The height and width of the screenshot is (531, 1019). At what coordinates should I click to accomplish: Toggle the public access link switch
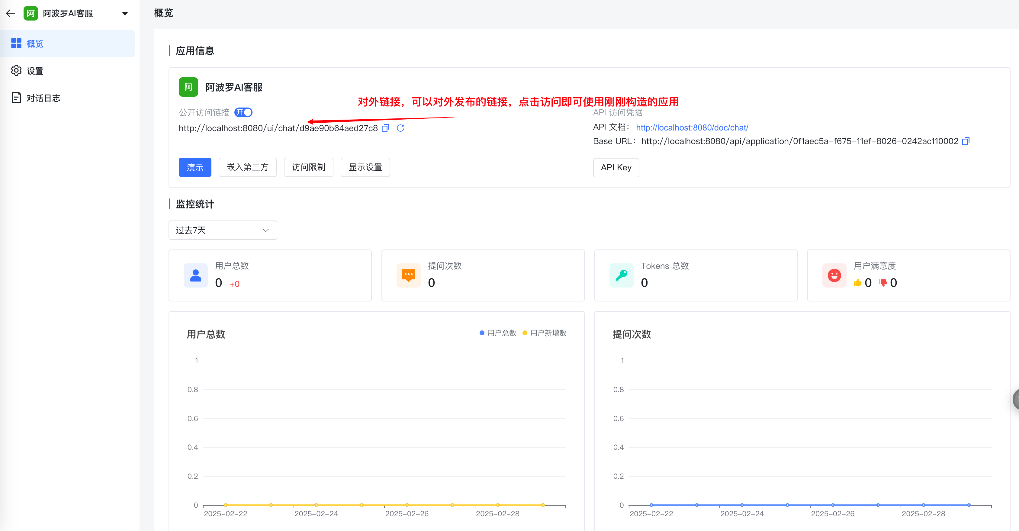tap(243, 112)
